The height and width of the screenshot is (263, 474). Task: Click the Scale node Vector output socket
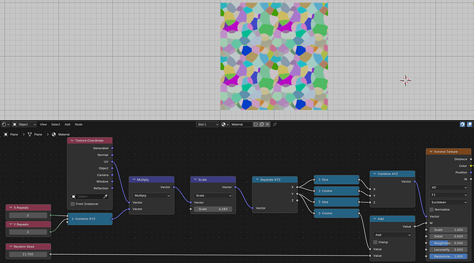pos(235,187)
